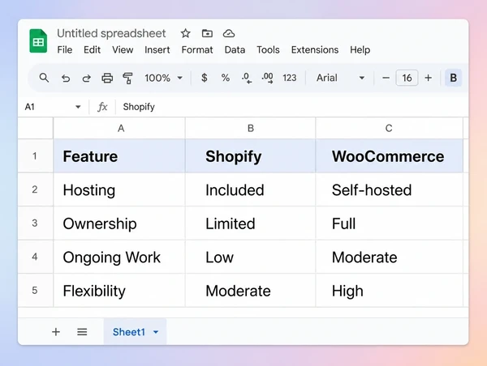
Task: Format as percent
Action: (226, 78)
